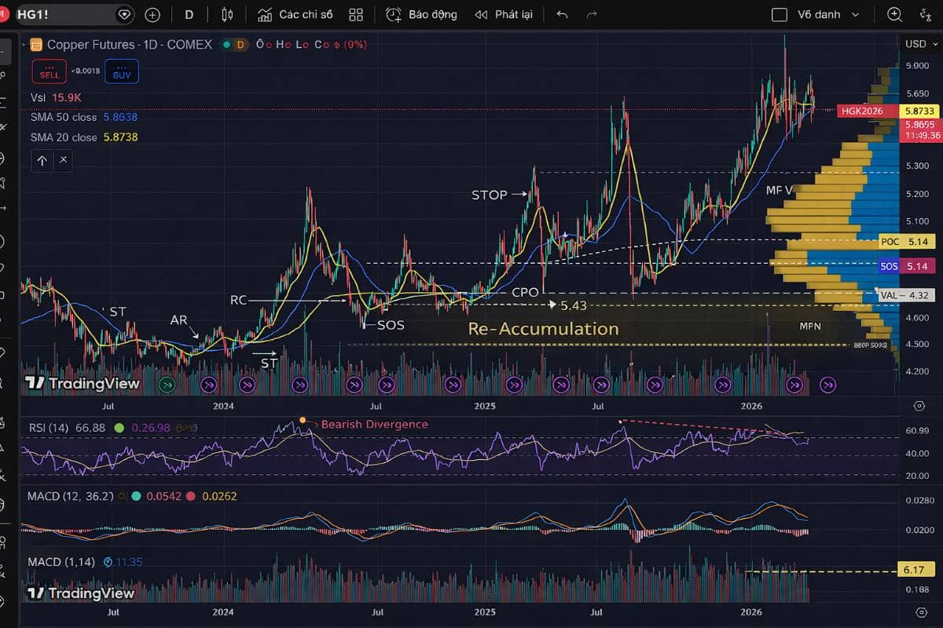The image size is (943, 628).
Task: Open the Báo động alert menu
Action: coord(421,14)
